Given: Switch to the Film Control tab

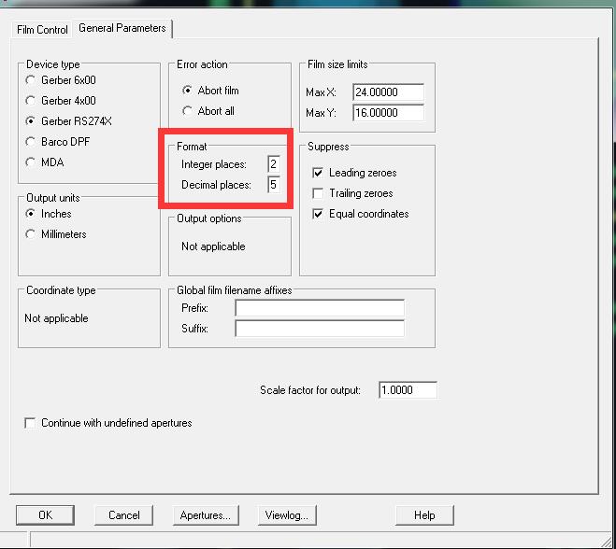Looking at the screenshot, I should [42, 30].
